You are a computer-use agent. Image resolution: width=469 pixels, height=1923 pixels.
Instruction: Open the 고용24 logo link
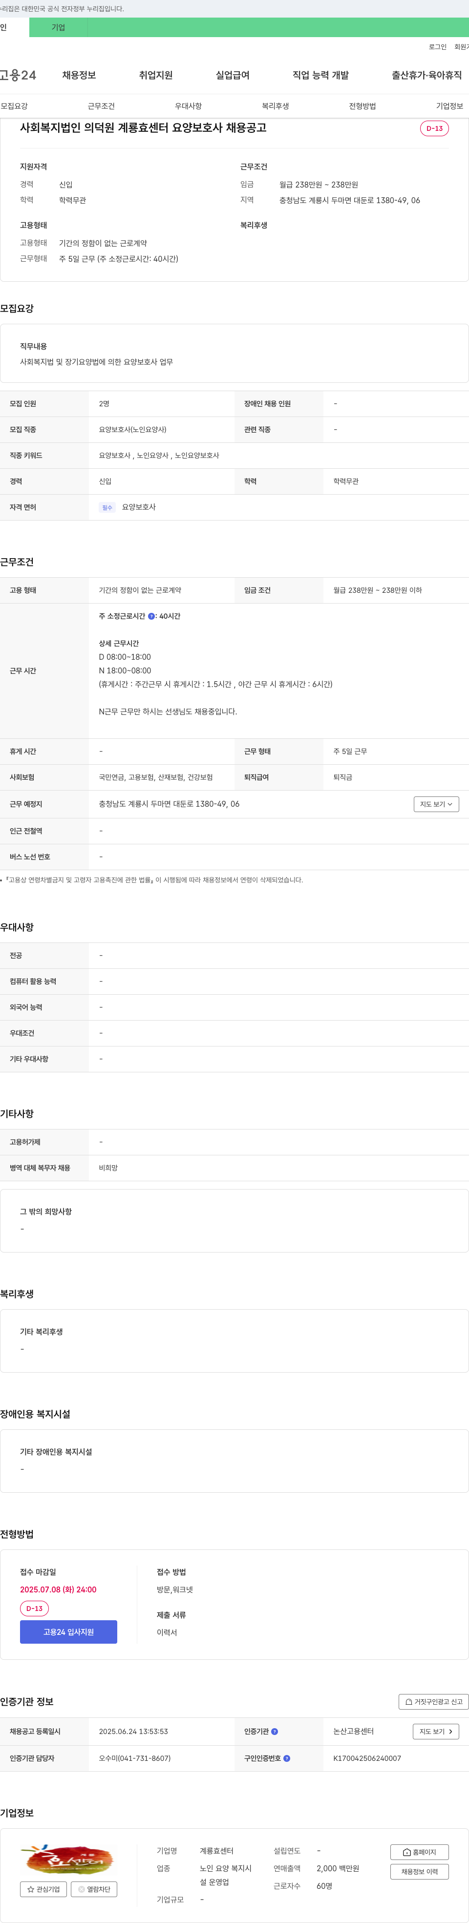click(18, 75)
